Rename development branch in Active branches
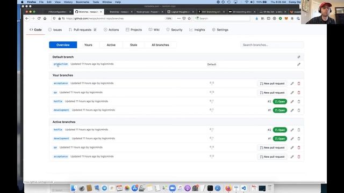This screenshot has height=193, width=344. click(292, 139)
